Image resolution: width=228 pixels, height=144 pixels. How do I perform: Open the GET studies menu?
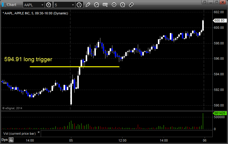coord(105,5)
